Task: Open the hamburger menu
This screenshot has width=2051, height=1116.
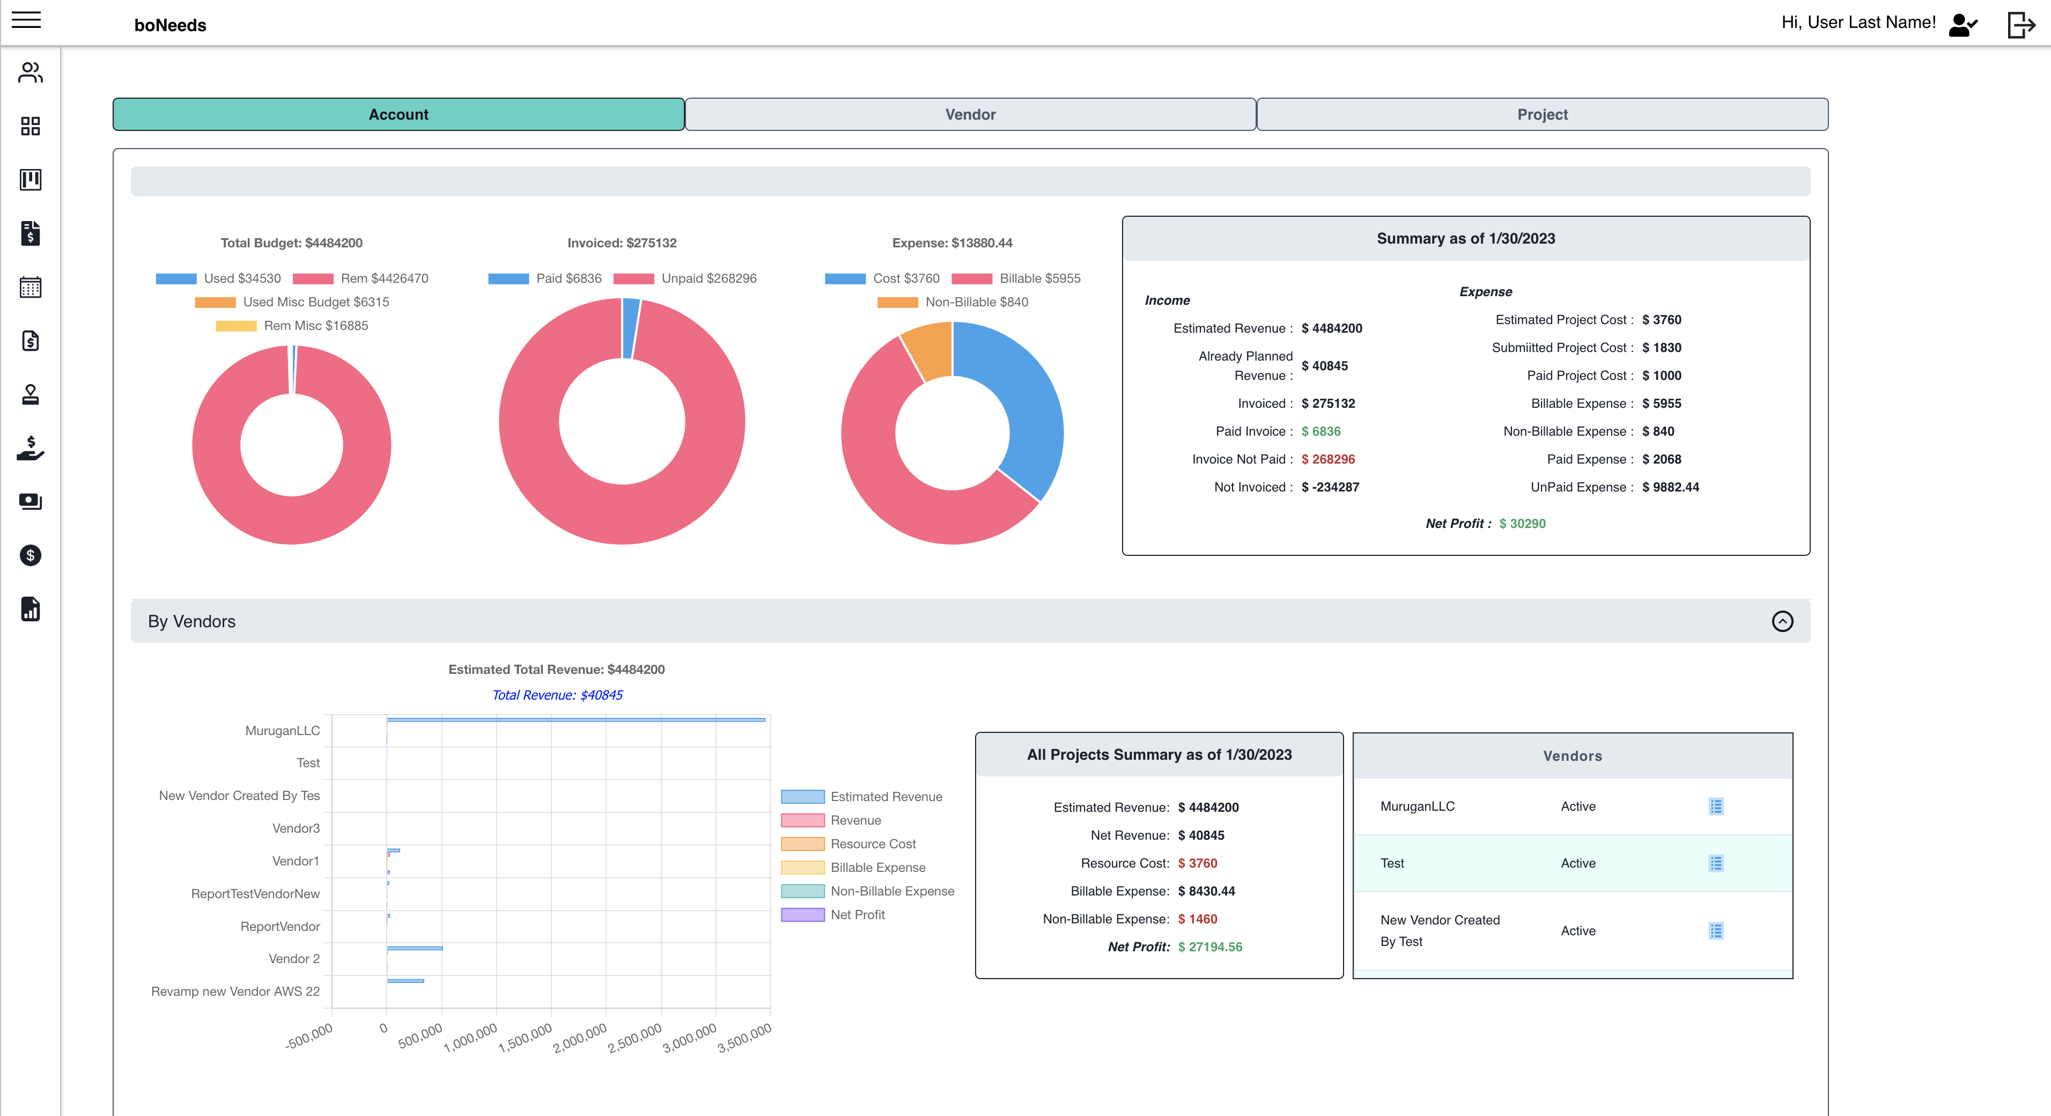Action: tap(26, 20)
